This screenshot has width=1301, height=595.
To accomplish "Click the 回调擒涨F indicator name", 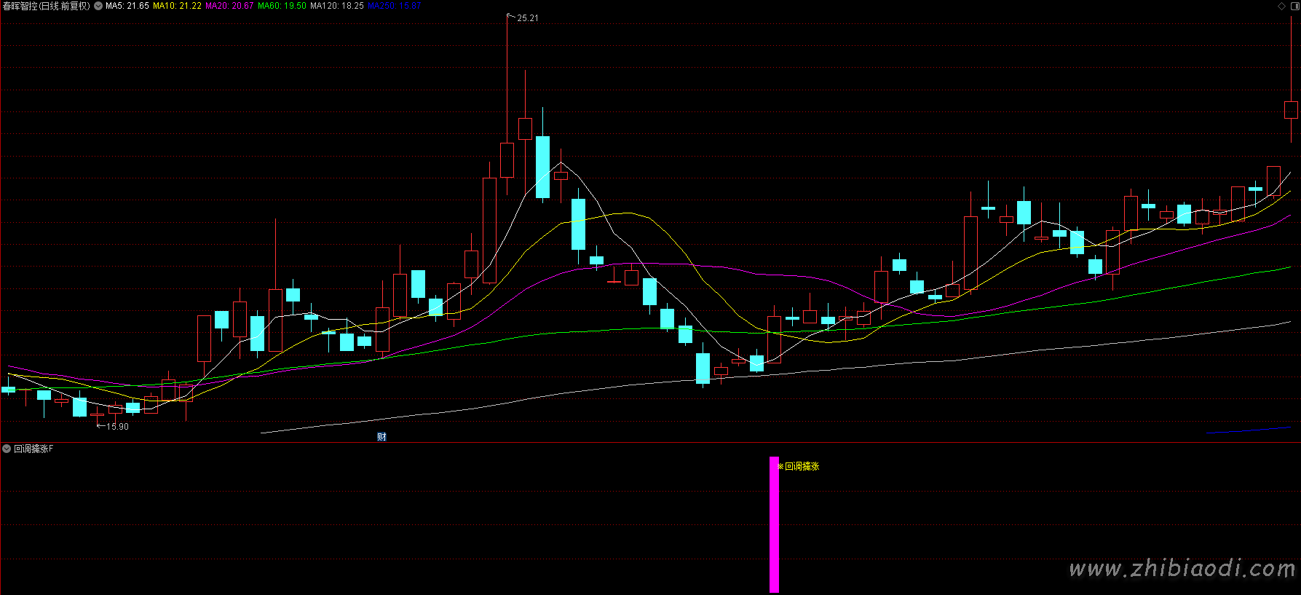I will 33,449.
